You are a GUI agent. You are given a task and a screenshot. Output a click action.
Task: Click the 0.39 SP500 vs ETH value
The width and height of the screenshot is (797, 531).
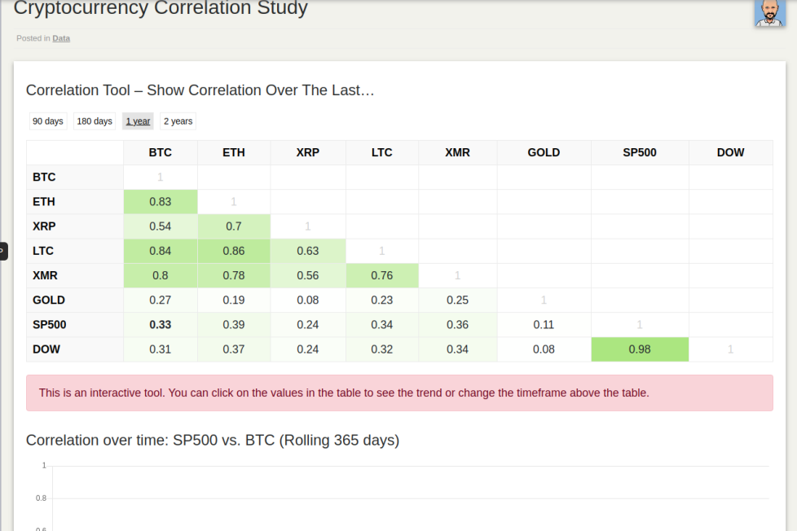(234, 325)
